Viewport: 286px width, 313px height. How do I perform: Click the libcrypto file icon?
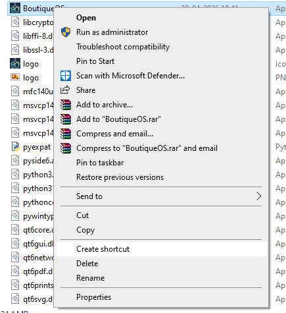point(15,22)
